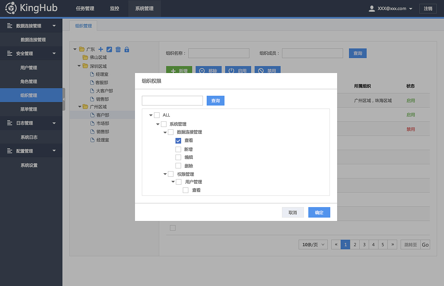Switch to the 组织管理 content tab
The image size is (444, 286).
83,26
